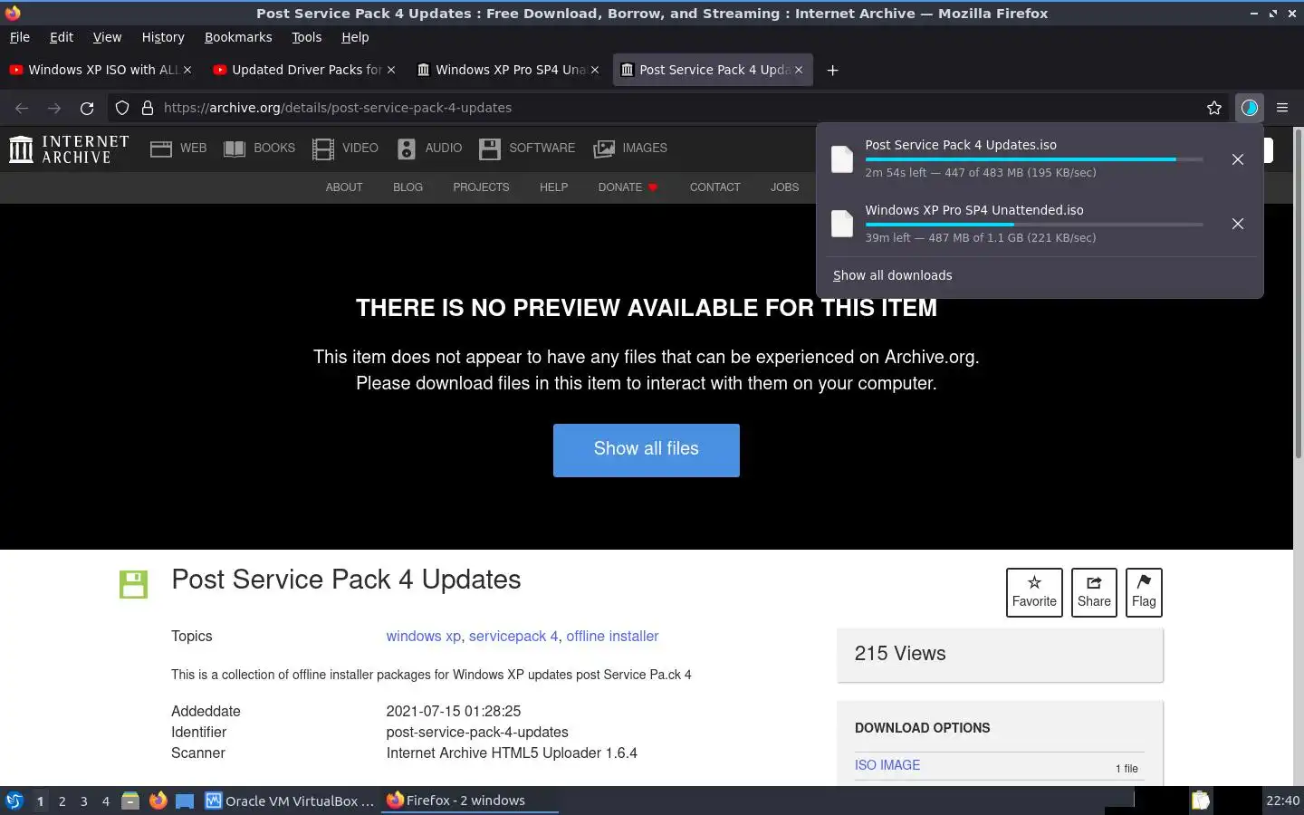Open the system start menu icon

pos(14,801)
